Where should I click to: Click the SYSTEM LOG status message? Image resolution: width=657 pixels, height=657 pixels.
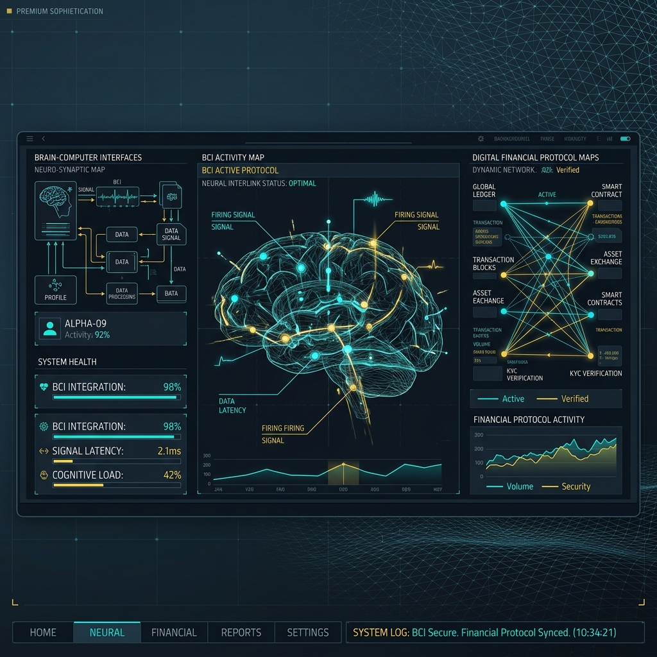tap(484, 632)
